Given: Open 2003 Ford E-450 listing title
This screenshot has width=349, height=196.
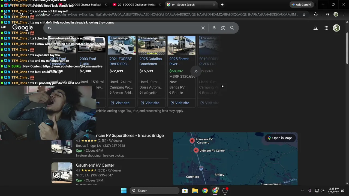Looking at the screenshot, I should [x=88, y=61].
